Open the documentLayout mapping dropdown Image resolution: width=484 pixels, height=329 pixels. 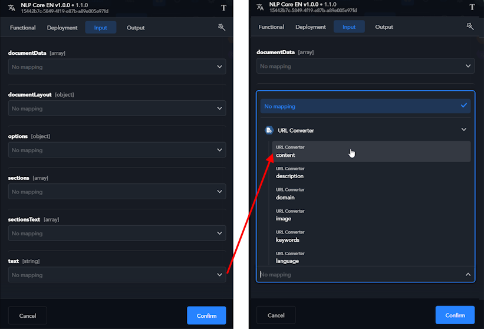[117, 108]
